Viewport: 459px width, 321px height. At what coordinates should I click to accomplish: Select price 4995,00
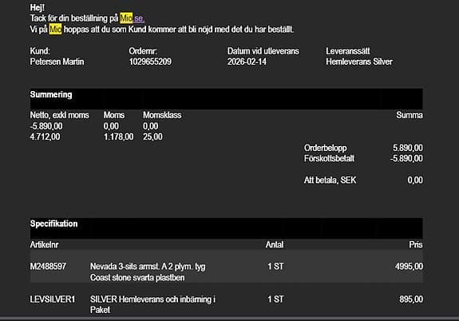click(x=409, y=266)
